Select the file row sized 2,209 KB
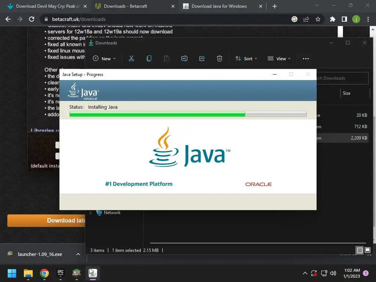The width and height of the screenshot is (376, 282). pos(343,138)
